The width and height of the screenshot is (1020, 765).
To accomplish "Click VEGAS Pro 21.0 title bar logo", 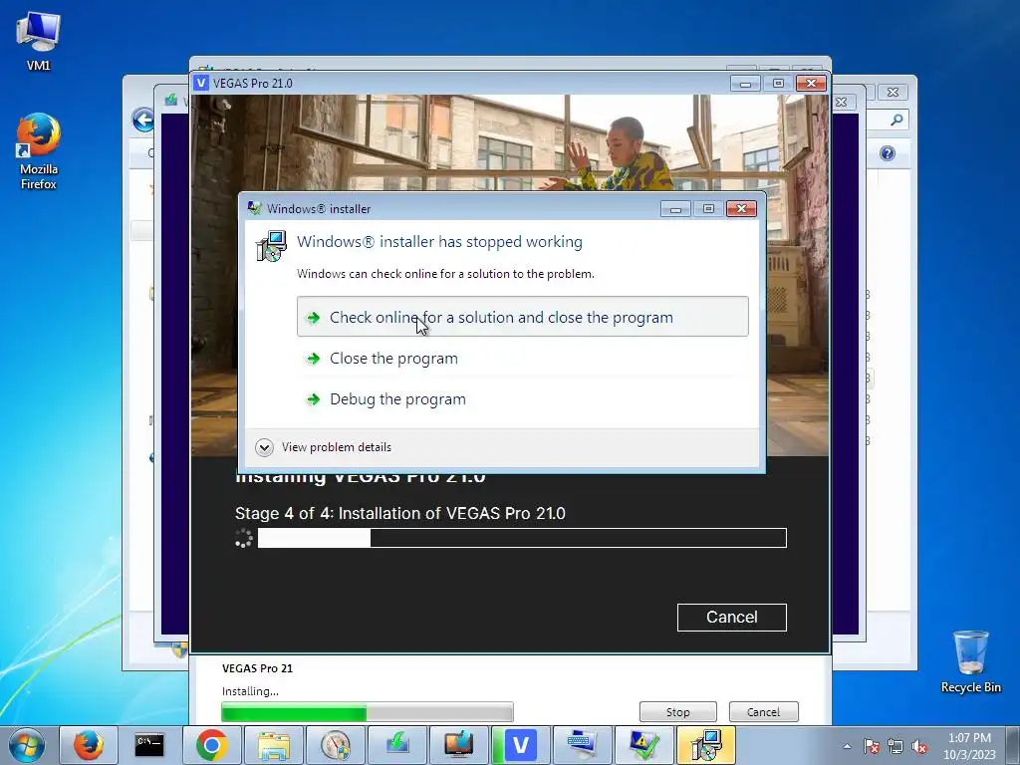I will click(x=201, y=84).
